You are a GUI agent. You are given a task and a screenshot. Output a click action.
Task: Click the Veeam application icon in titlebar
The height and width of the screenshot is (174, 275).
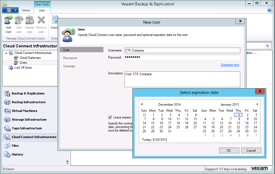[x=4, y=4]
